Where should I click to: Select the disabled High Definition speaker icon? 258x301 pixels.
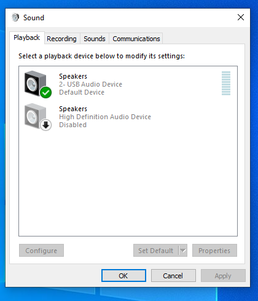tap(35, 116)
